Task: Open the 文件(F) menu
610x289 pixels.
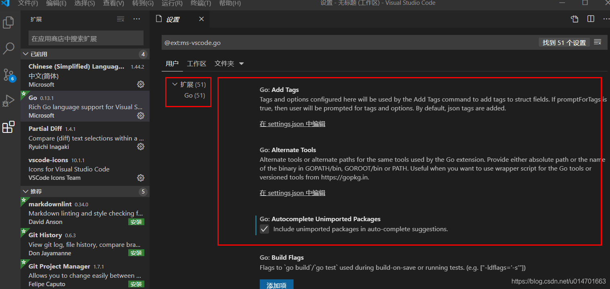Action: click(x=28, y=3)
